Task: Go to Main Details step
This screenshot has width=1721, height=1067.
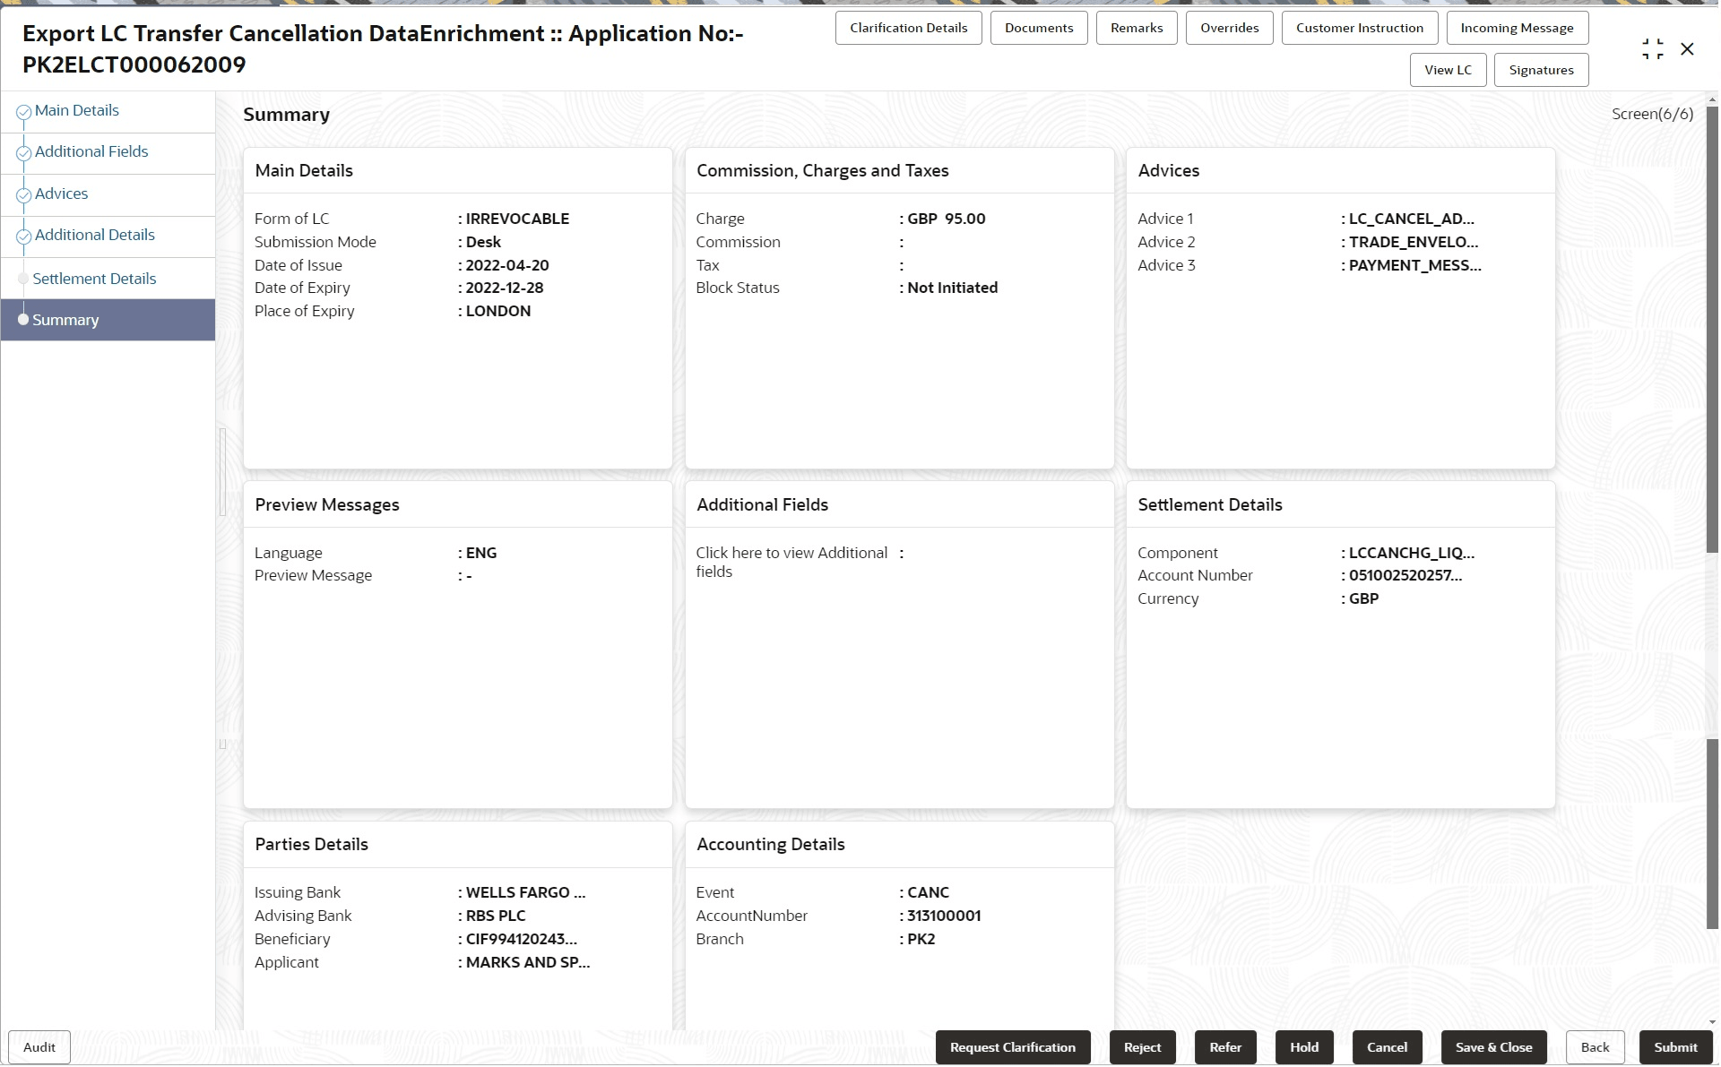Action: point(76,110)
